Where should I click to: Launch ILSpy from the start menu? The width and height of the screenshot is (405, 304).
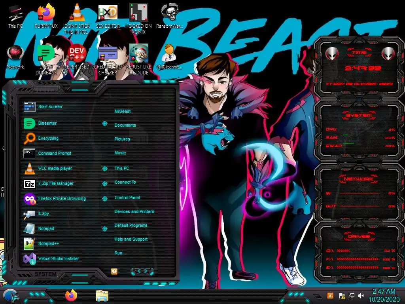tap(36, 213)
